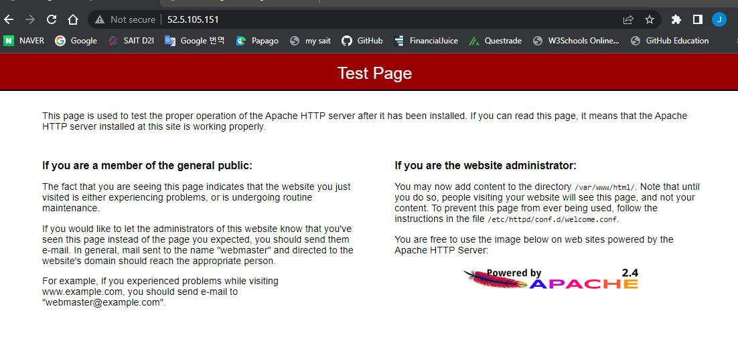This screenshot has height=347, width=738.
Task: Open the NAVER bookmark
Action: click(24, 41)
